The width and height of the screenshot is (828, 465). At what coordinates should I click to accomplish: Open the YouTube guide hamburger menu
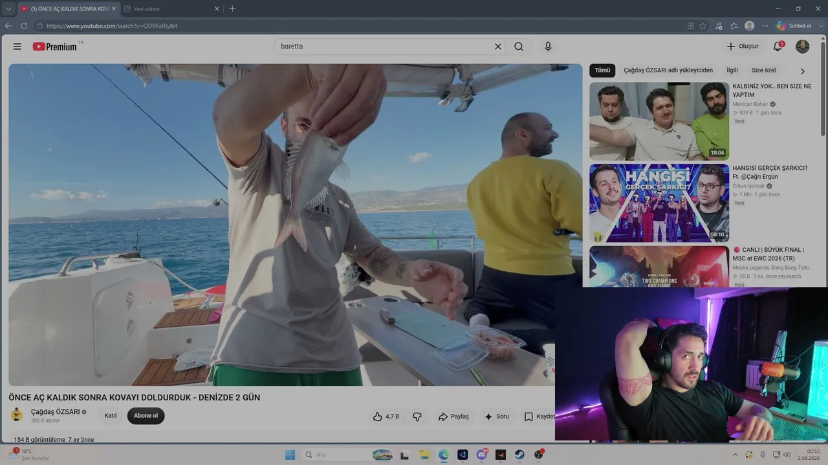click(17, 46)
